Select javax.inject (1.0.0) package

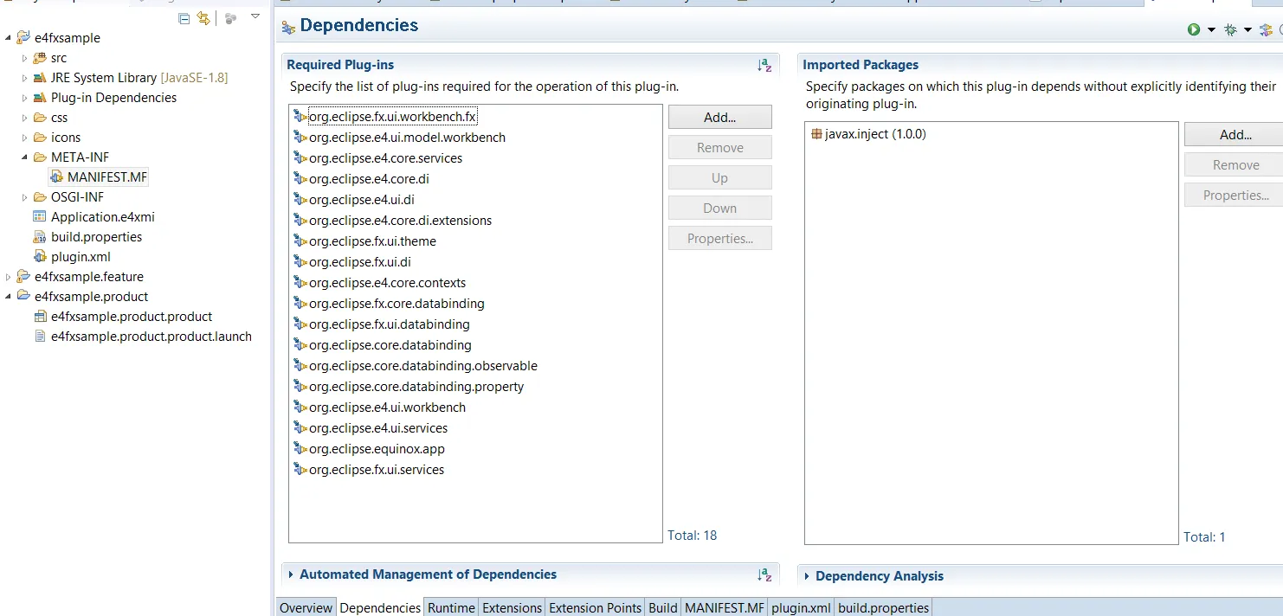(x=875, y=134)
